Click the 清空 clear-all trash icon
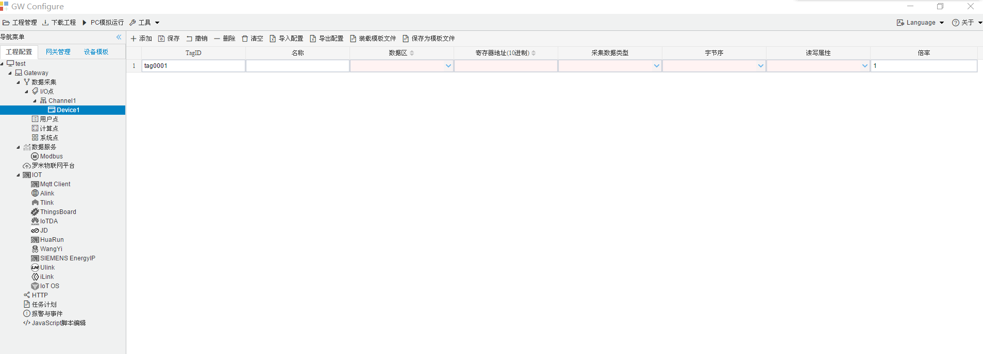This screenshot has width=983, height=354. [x=245, y=39]
